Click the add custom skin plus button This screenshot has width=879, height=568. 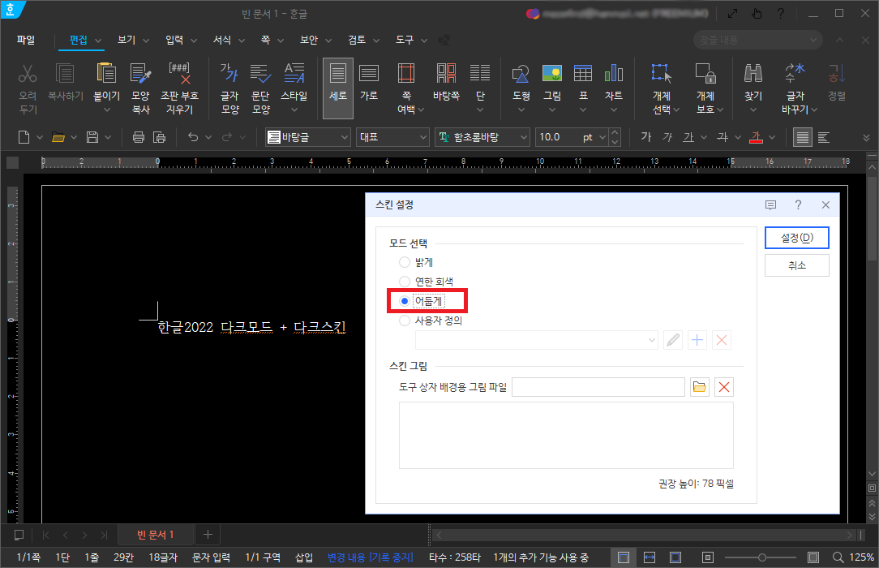(697, 340)
